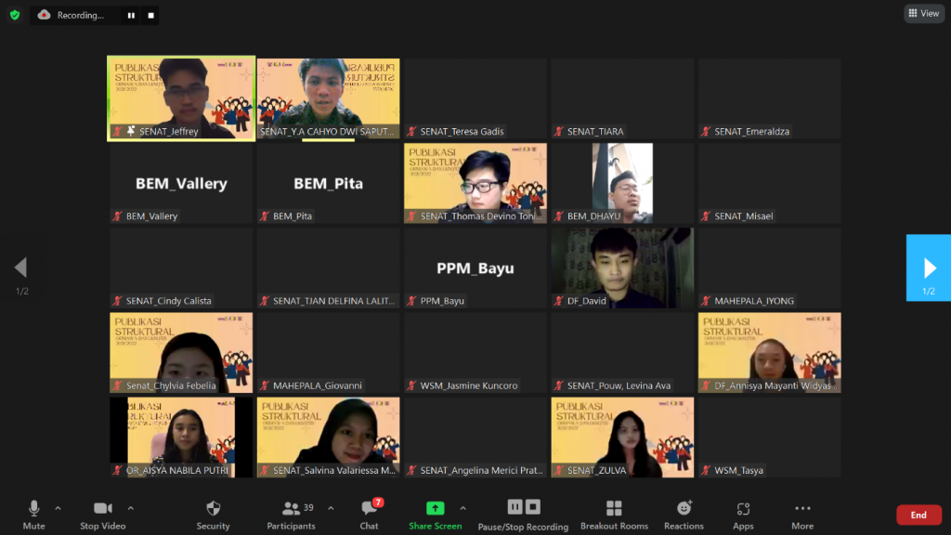
Task: Click muted mic icon on WSM_Tasya tile
Action: [706, 470]
